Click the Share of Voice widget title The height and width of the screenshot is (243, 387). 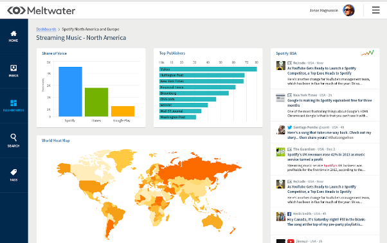coord(54,53)
